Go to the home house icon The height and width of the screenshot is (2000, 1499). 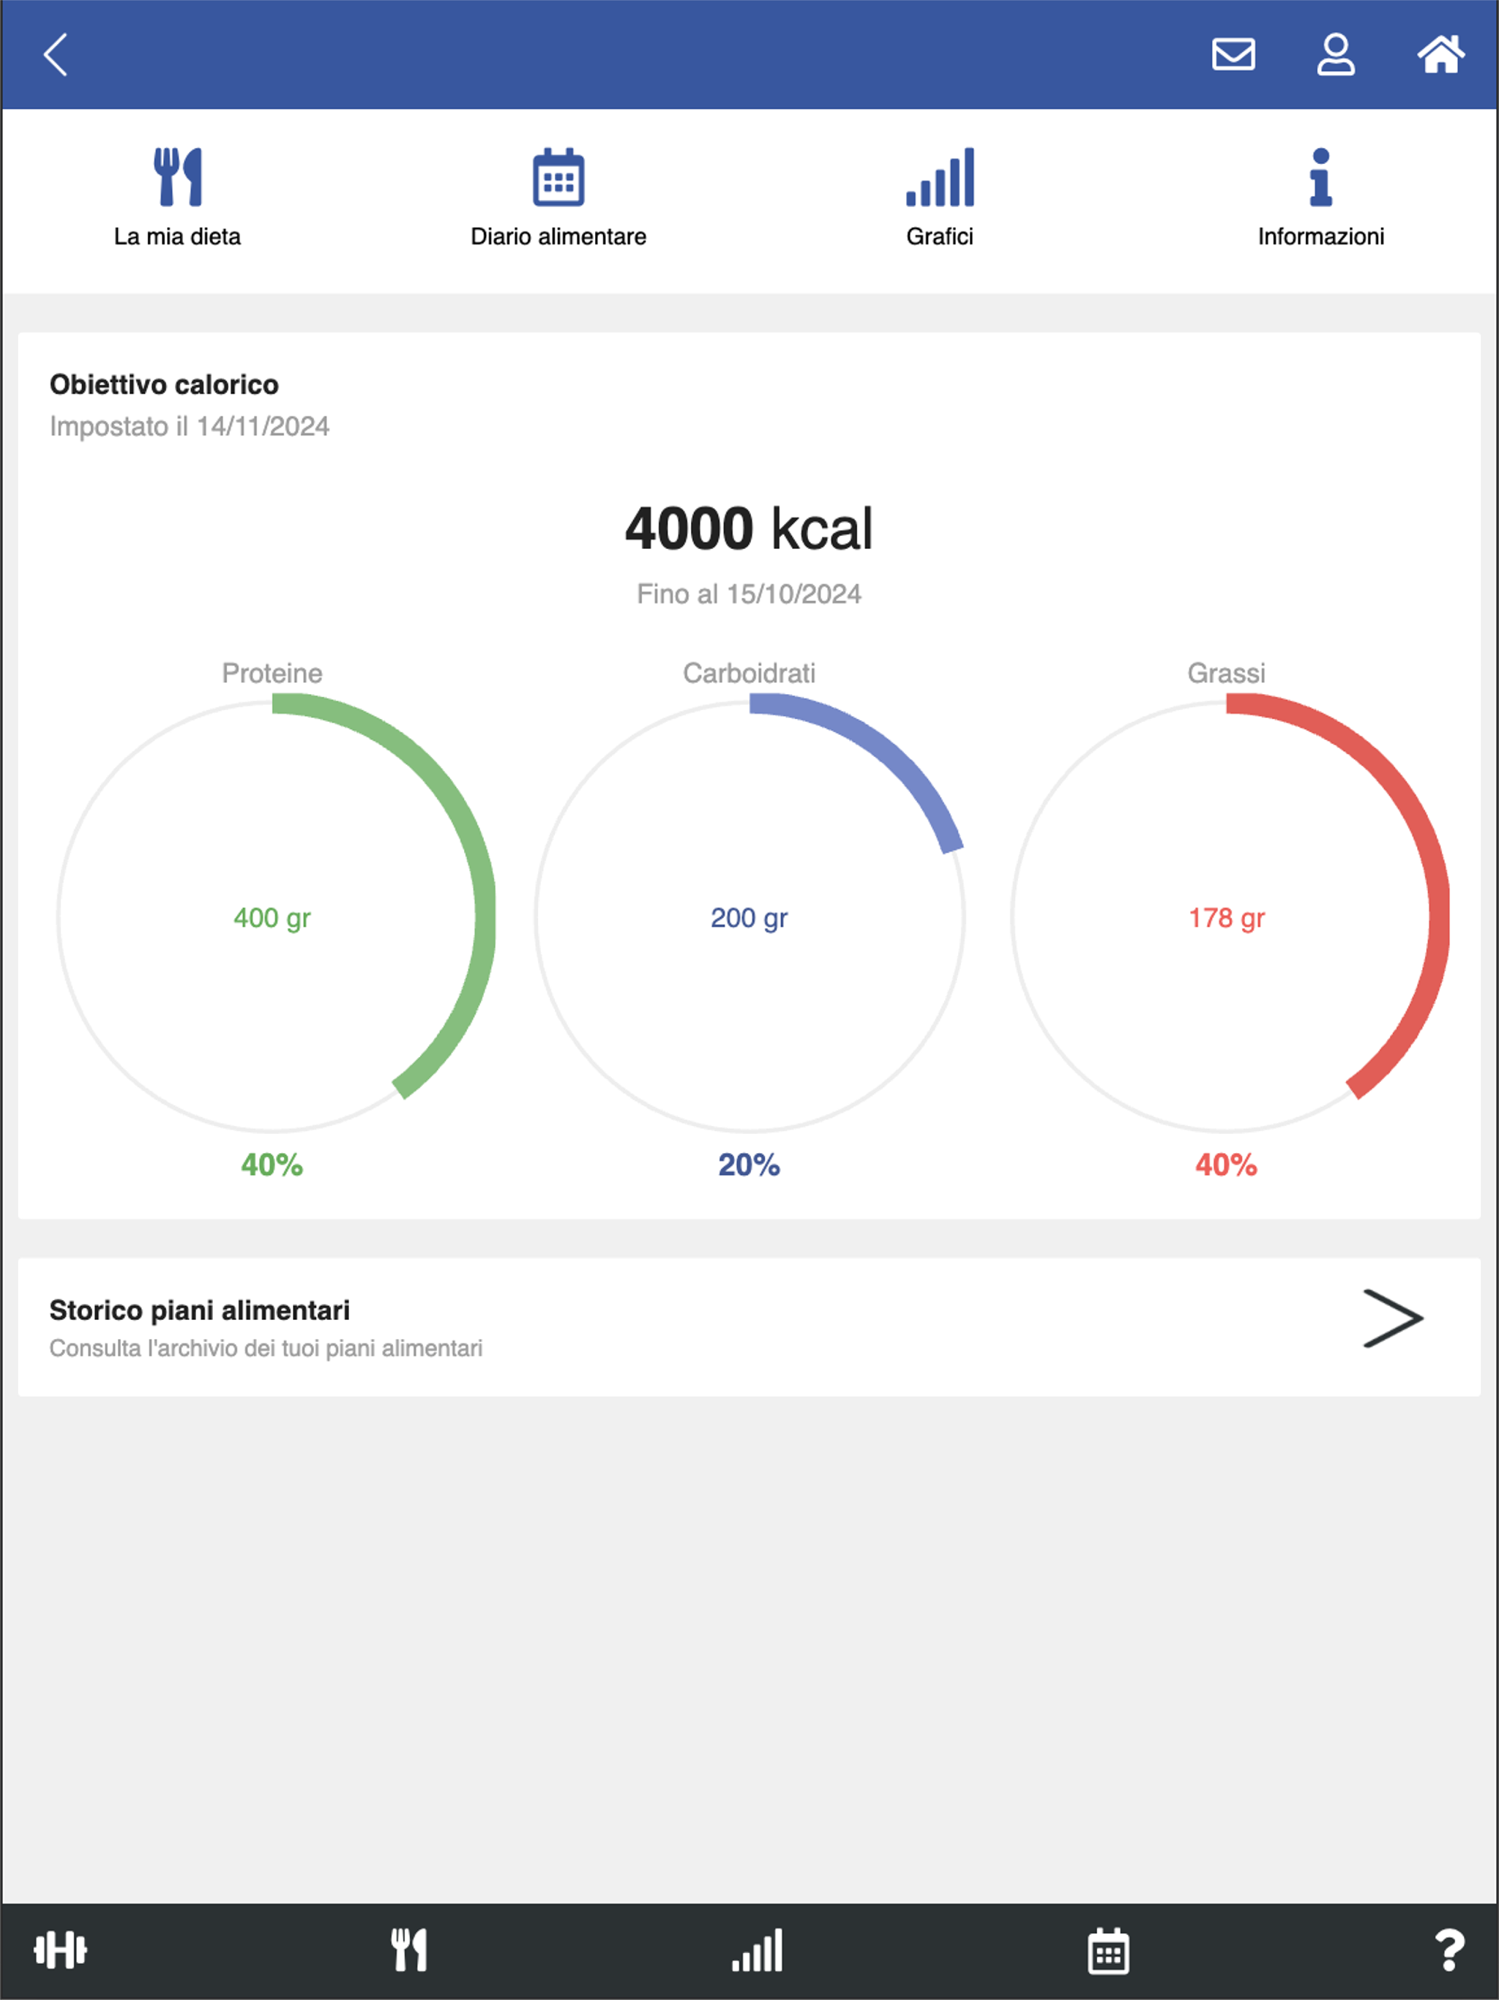1441,54
